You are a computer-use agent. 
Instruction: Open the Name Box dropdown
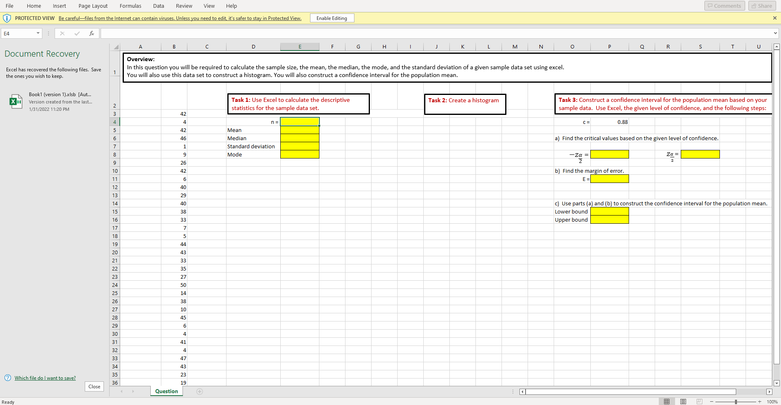pos(38,33)
